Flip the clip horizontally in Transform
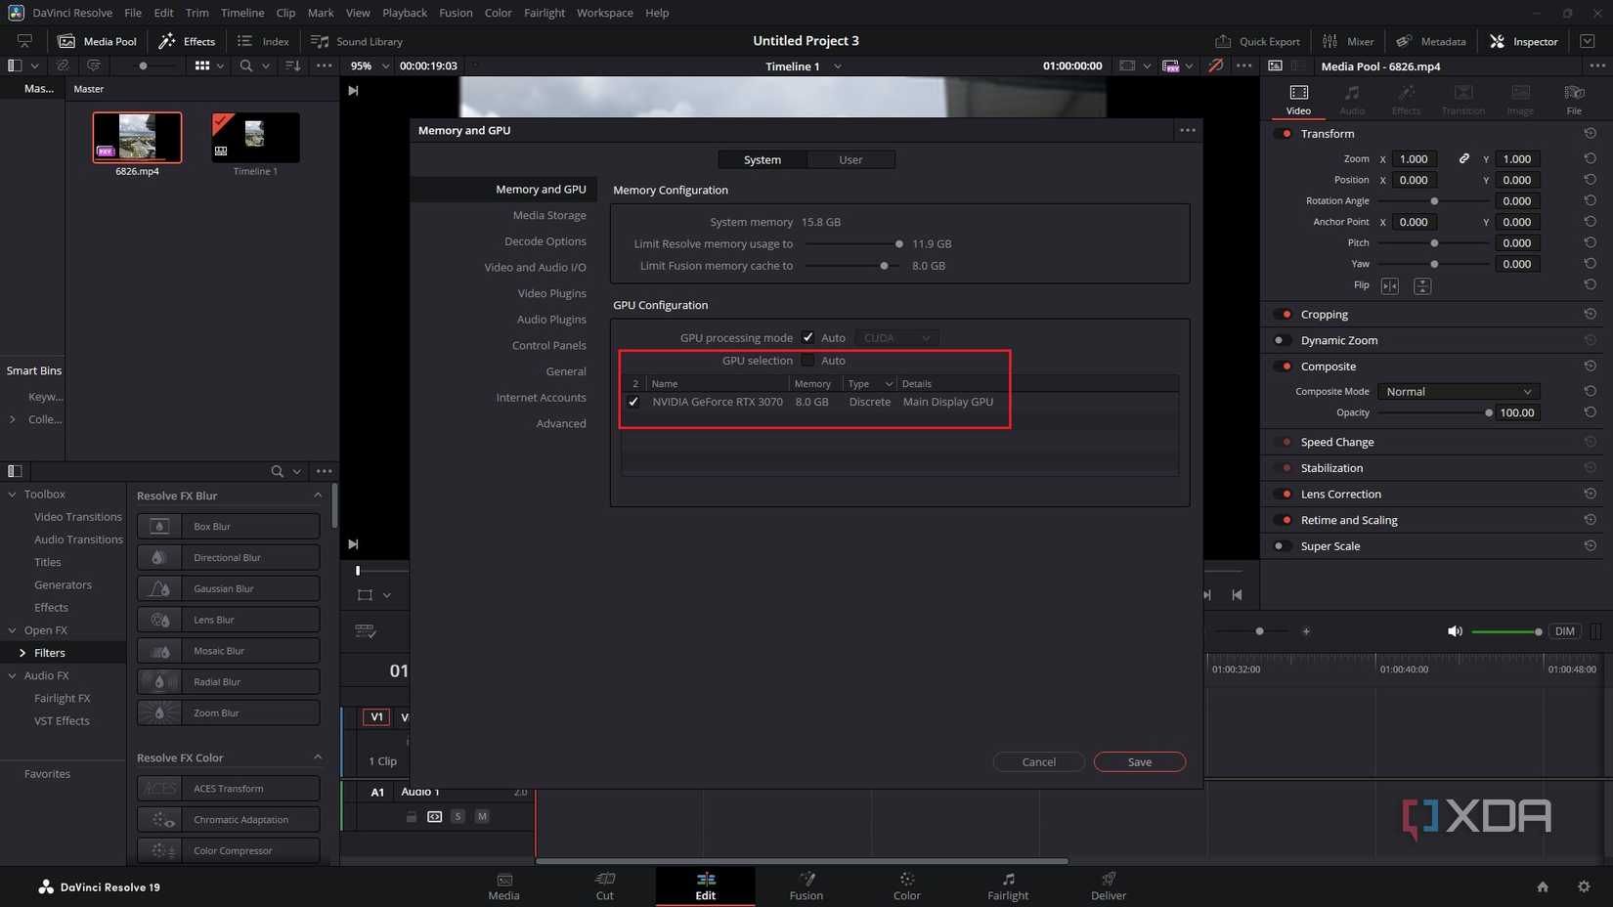Image resolution: width=1613 pixels, height=907 pixels. coord(1389,285)
